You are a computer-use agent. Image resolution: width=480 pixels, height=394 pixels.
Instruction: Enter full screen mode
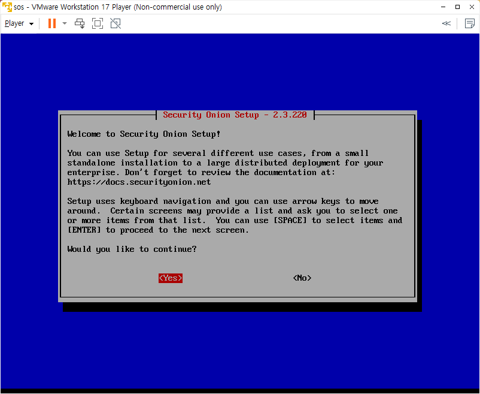click(x=98, y=23)
